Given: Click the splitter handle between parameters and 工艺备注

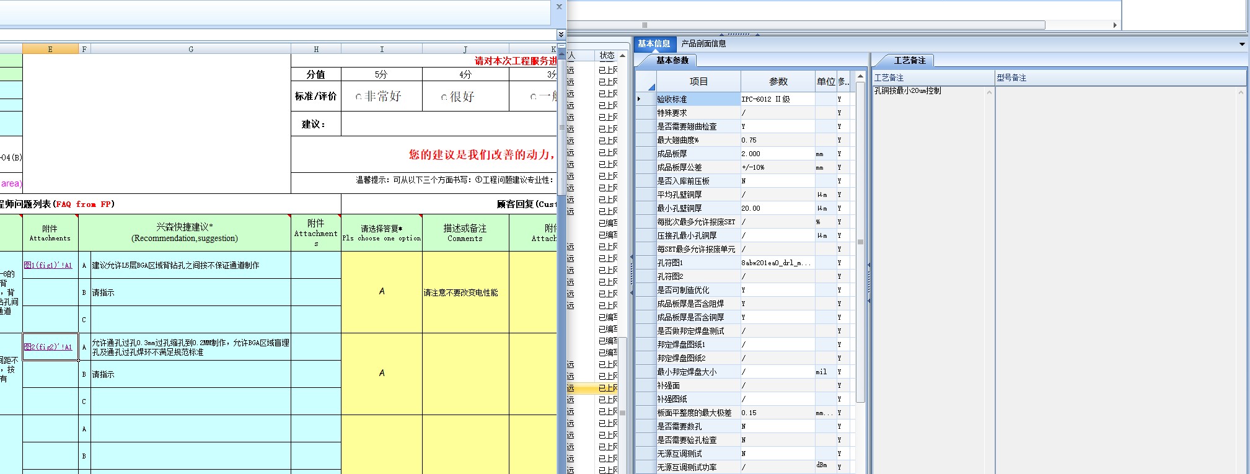Looking at the screenshot, I should 869,283.
